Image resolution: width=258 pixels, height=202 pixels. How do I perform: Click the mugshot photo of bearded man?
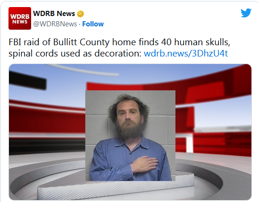coord(130,136)
